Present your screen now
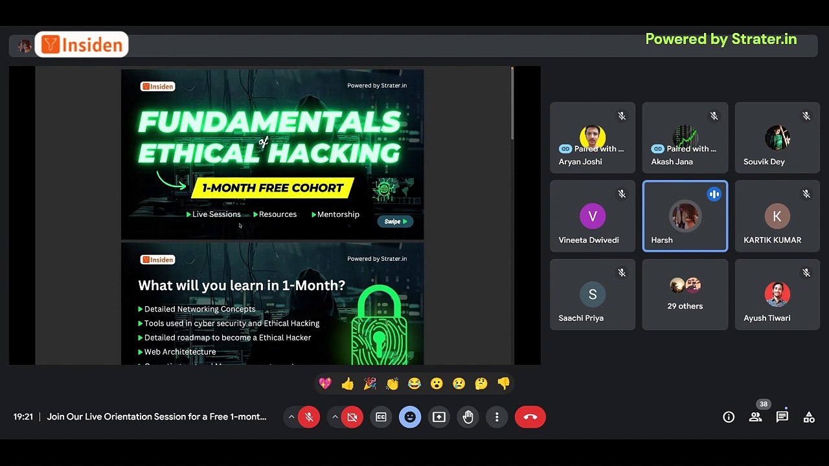Viewport: 829px width, 466px height. tap(439, 417)
